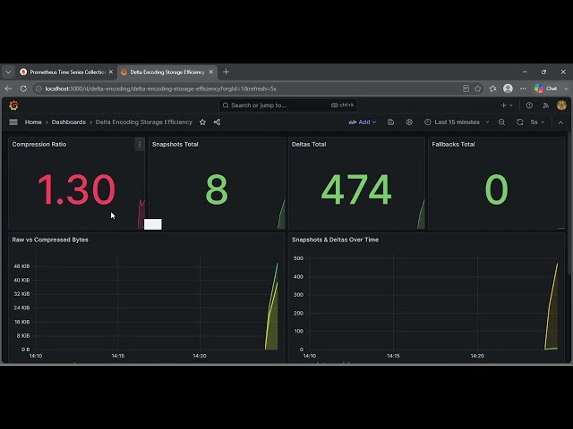The width and height of the screenshot is (573, 429).
Task: Open the Grafana help icon
Action: coord(529,105)
